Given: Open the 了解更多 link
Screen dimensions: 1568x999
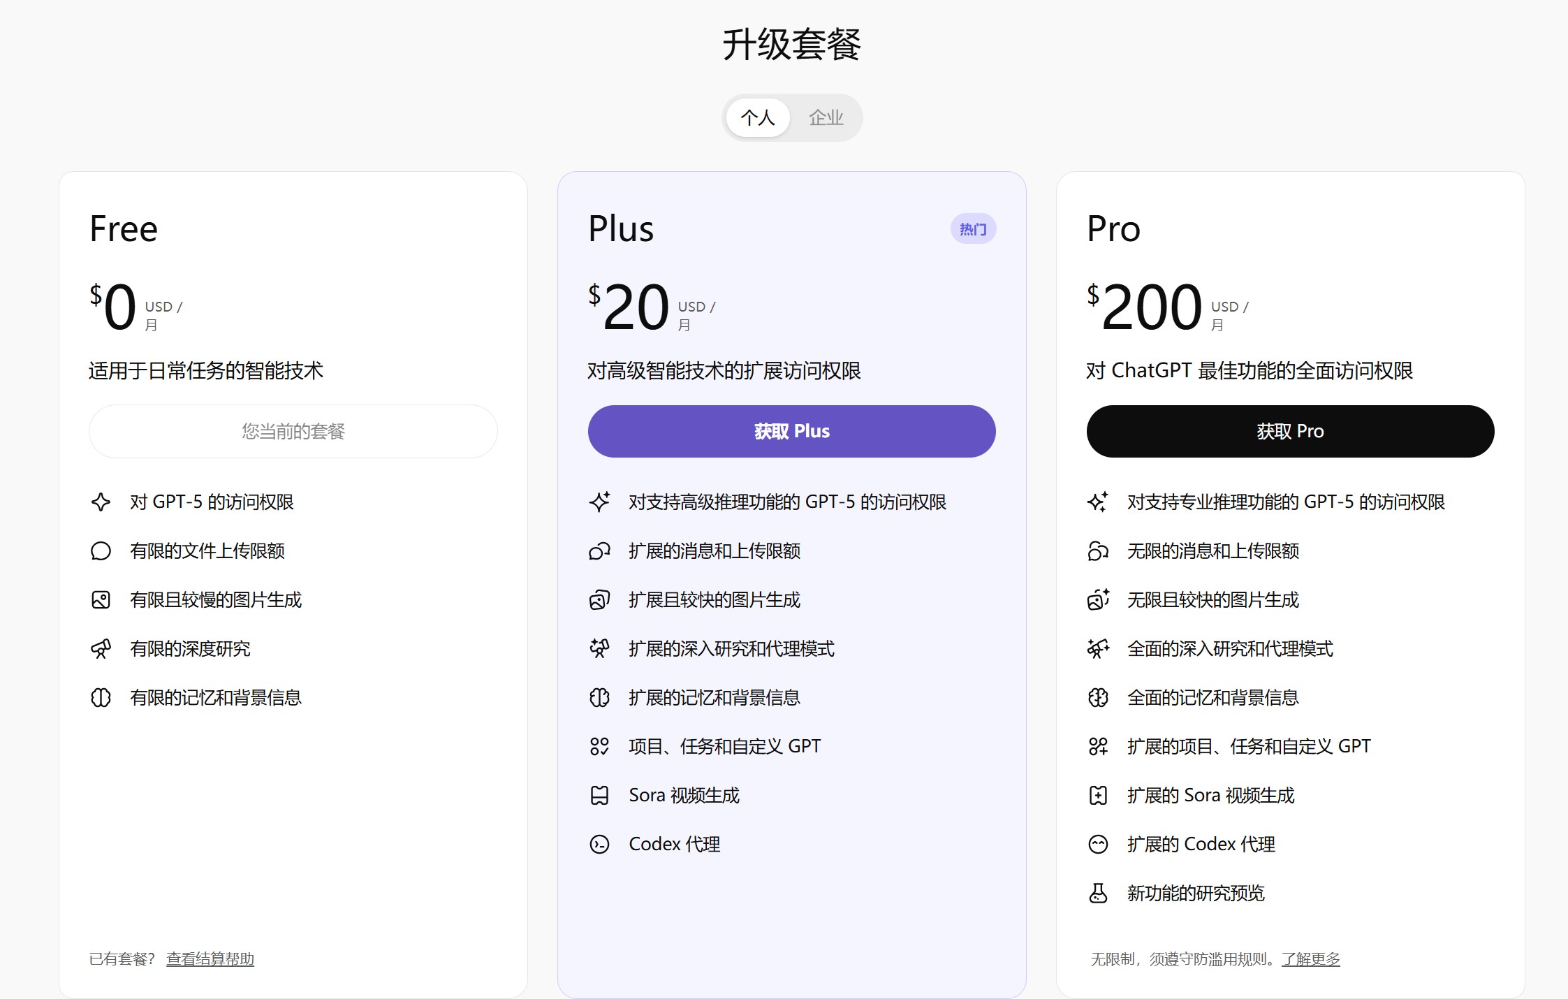Looking at the screenshot, I should point(1311,958).
